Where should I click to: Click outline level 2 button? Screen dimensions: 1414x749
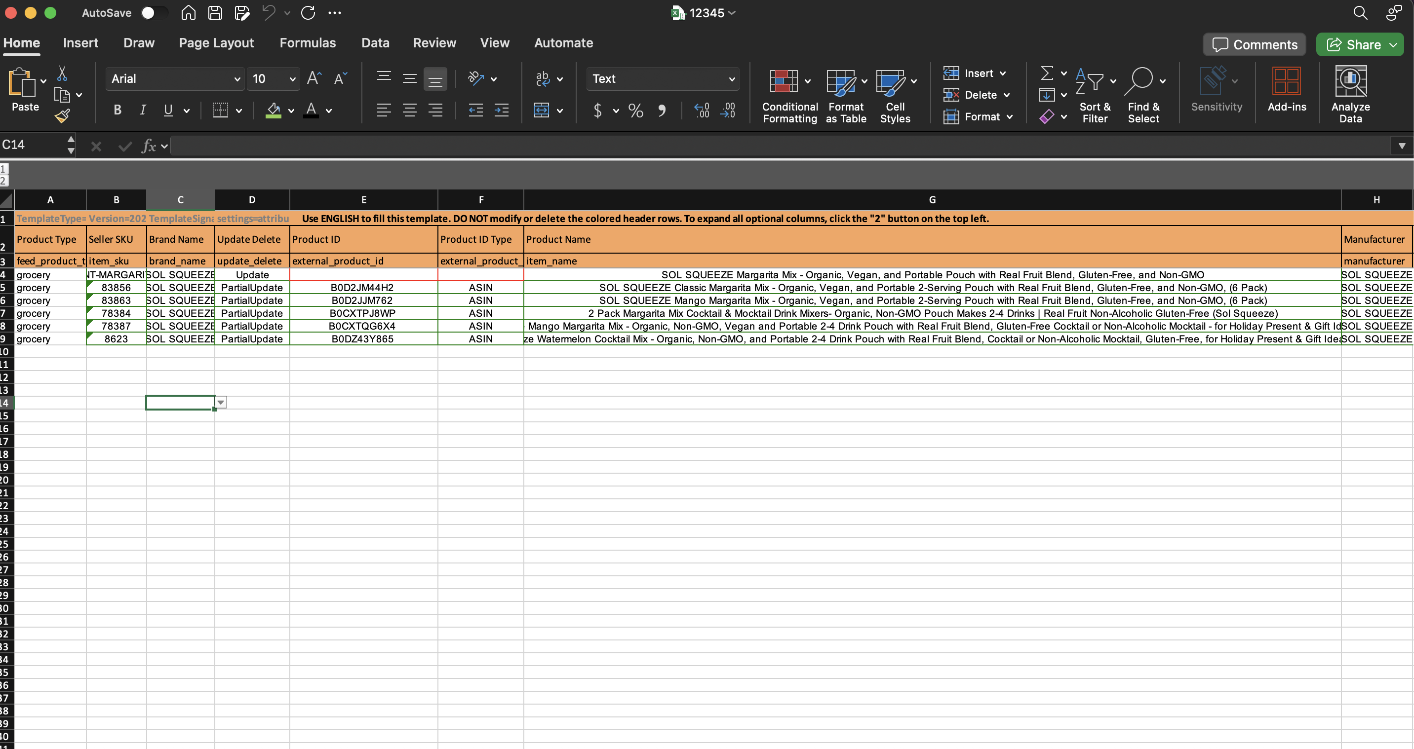click(x=3, y=181)
